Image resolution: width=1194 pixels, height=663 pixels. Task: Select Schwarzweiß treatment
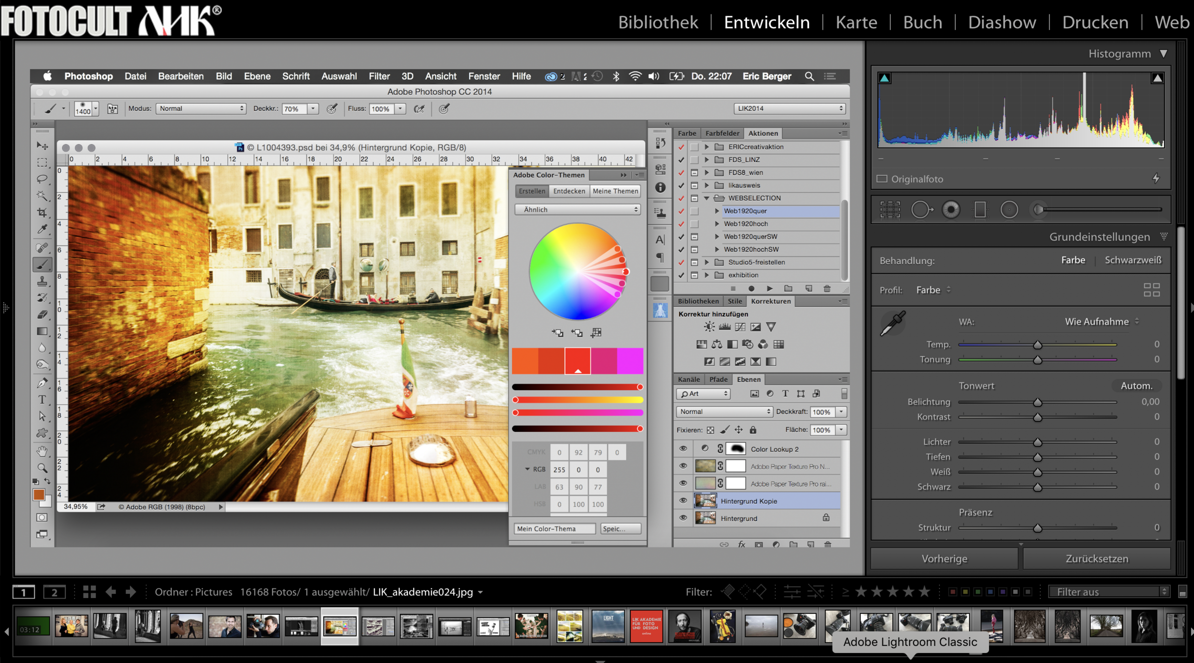point(1133,260)
